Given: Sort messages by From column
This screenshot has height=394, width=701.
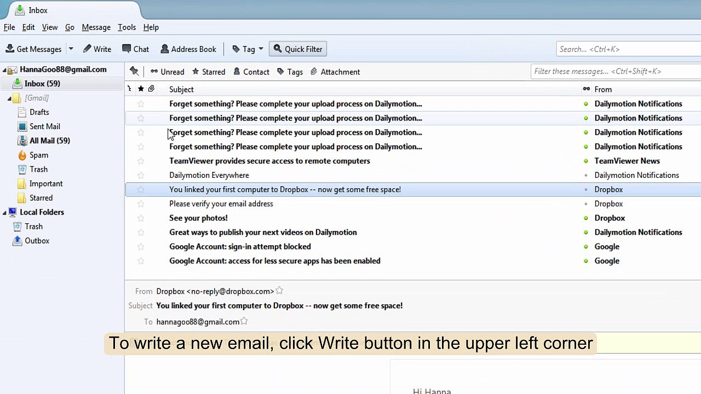Looking at the screenshot, I should click(x=603, y=89).
